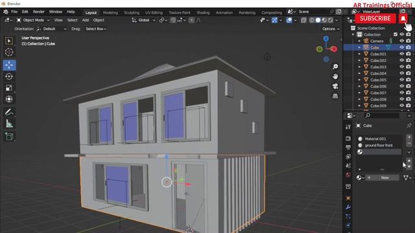Open the Physics properties tab icon

click(x=348, y=225)
